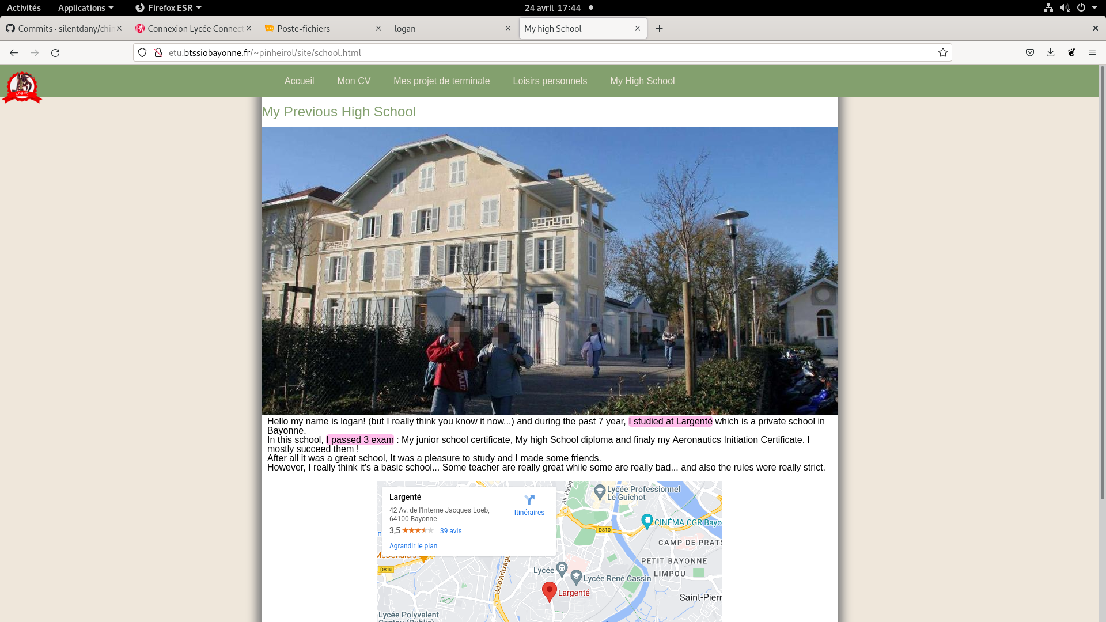This screenshot has width=1106, height=622.
Task: Click the browser back arrow button
Action: 14,52
